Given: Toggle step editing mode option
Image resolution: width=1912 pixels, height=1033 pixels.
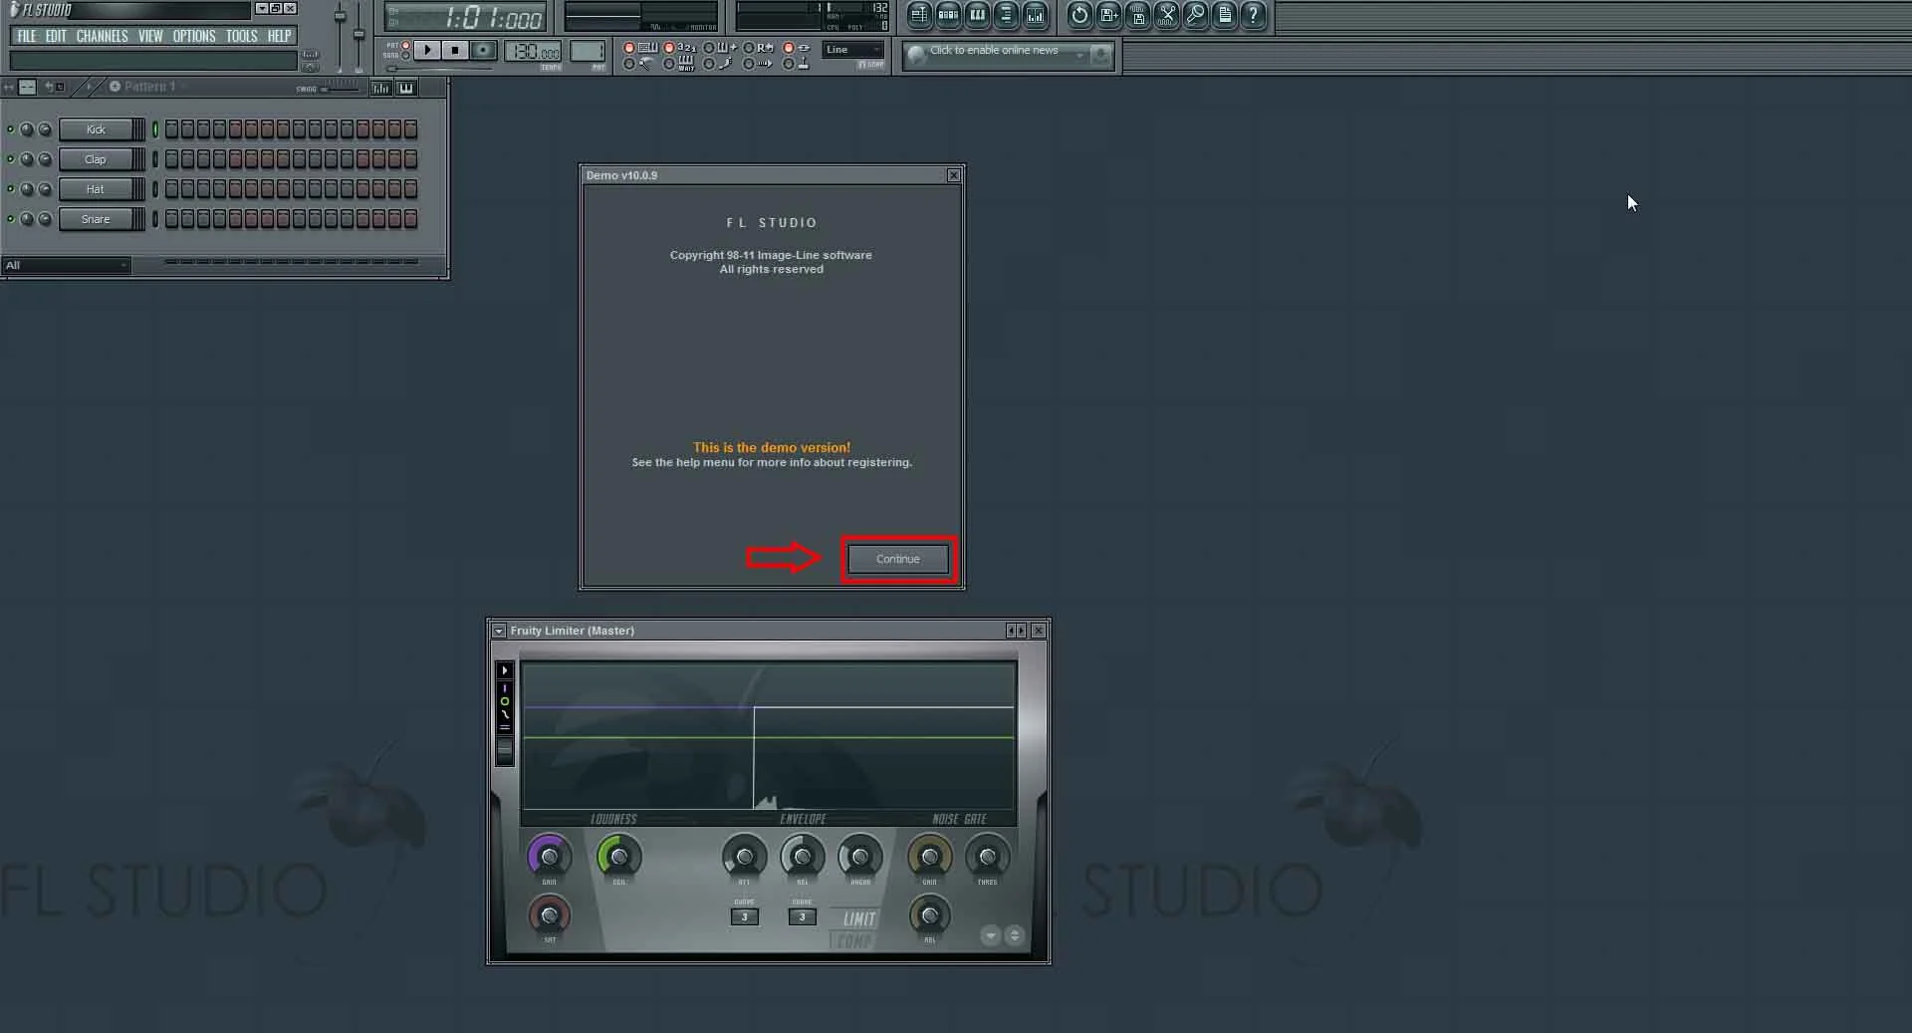Looking at the screenshot, I should [x=708, y=64].
